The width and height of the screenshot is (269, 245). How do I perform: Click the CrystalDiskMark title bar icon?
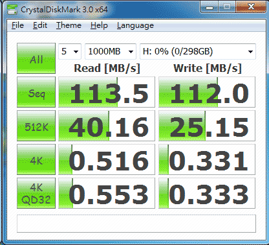point(12,9)
